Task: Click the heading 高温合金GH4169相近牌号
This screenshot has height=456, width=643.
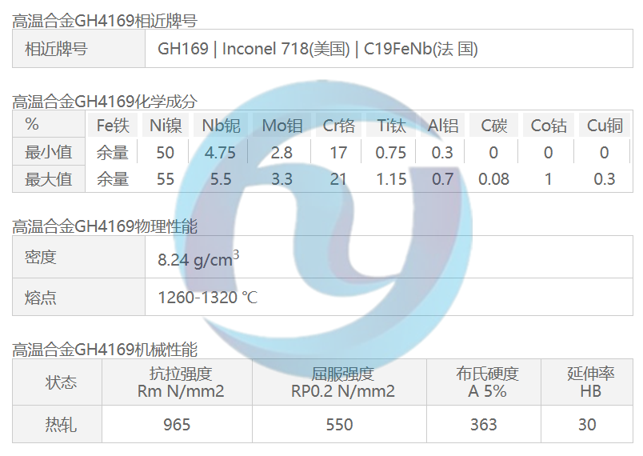Action: click(105, 20)
